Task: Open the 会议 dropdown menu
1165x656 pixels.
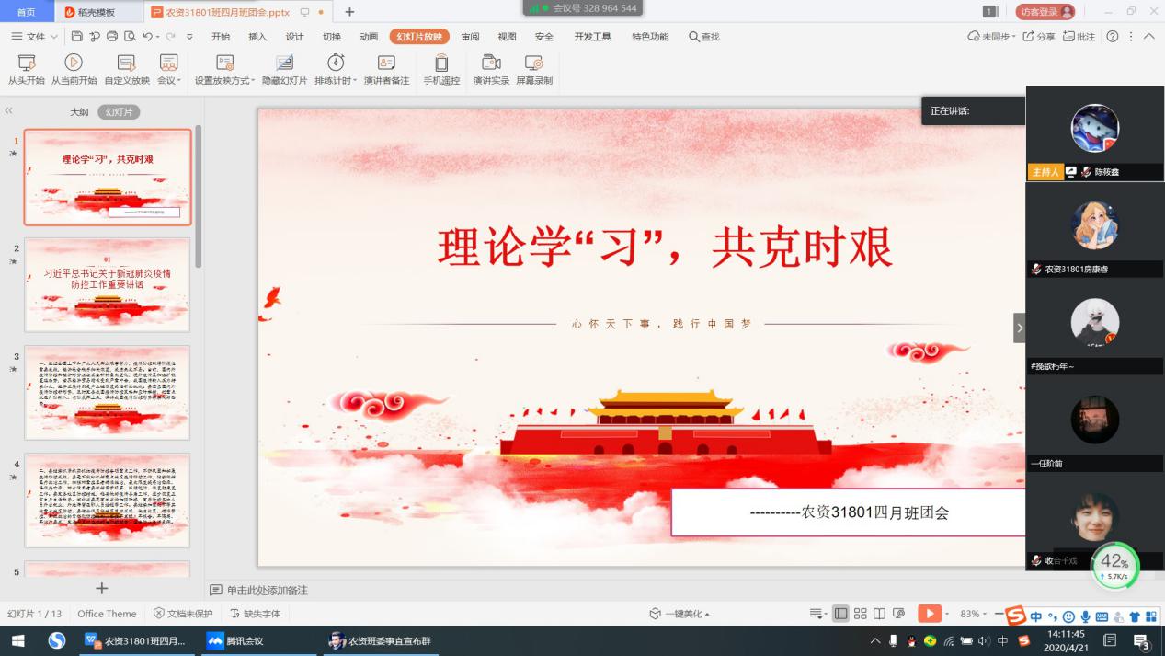Action: pyautogui.click(x=168, y=69)
